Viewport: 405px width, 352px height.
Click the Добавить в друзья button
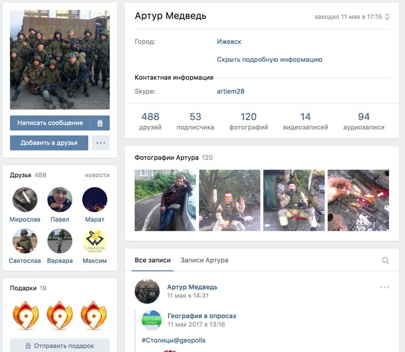coord(49,143)
